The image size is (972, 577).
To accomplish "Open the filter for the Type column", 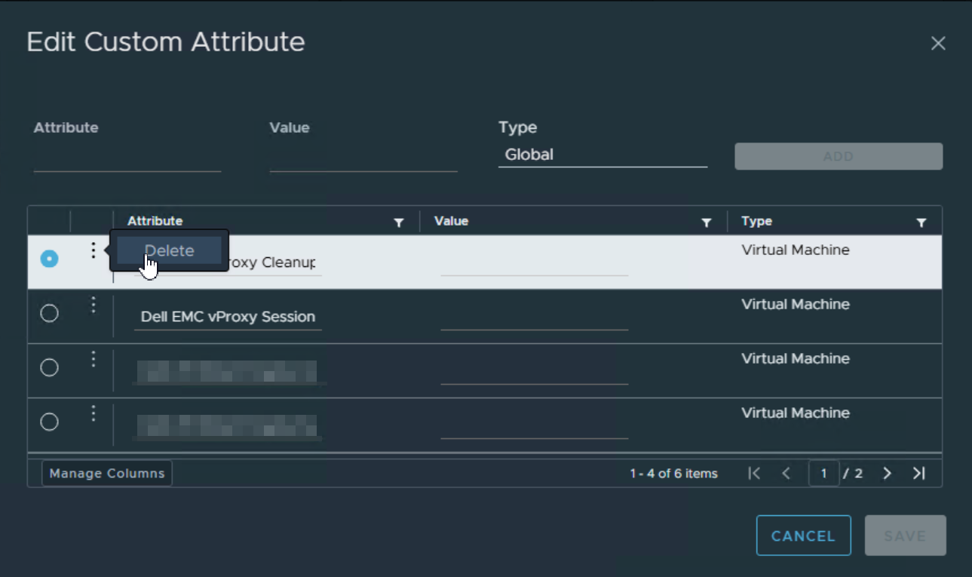I will point(921,221).
